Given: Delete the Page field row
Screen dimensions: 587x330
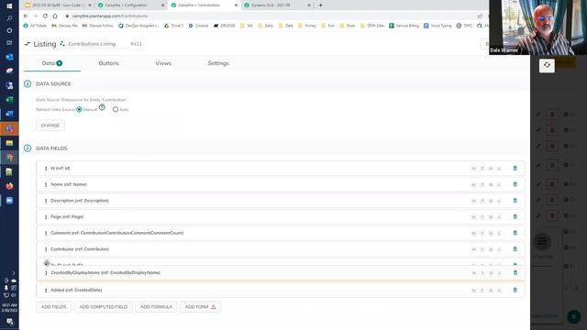Looking at the screenshot, I should (x=515, y=216).
